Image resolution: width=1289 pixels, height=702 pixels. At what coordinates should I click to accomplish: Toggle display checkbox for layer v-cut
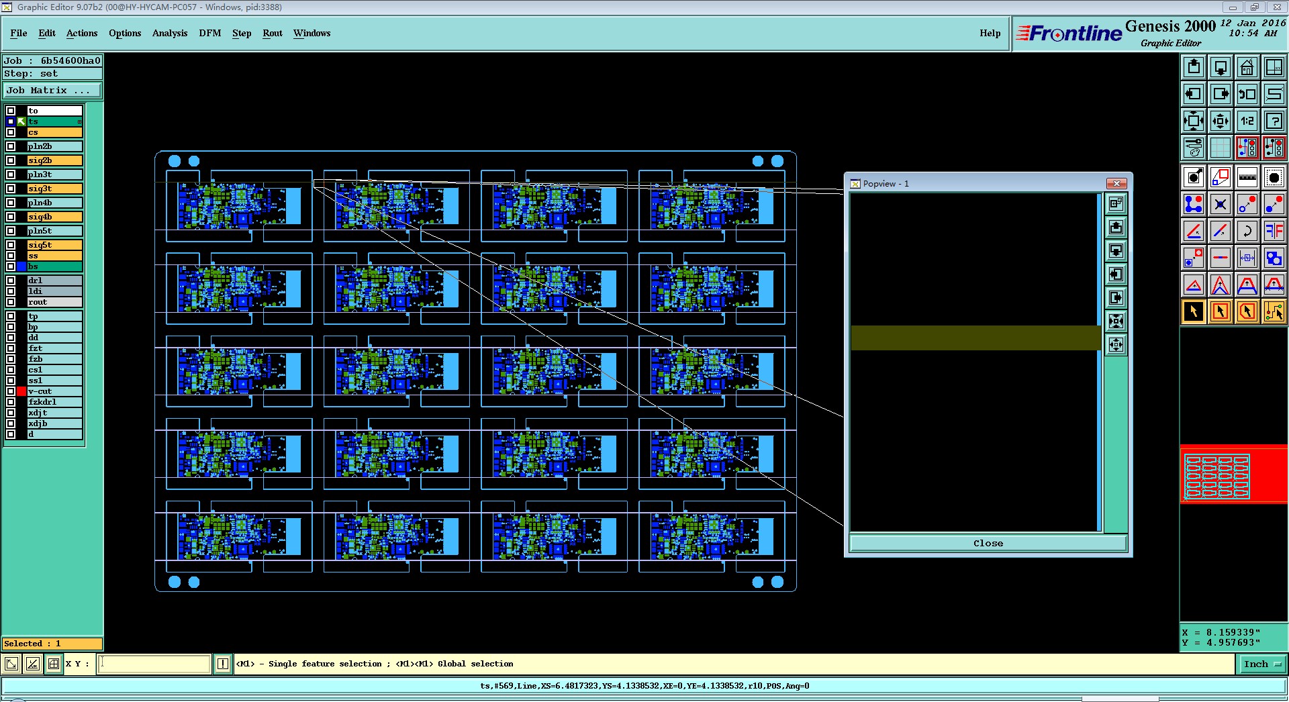click(x=11, y=391)
